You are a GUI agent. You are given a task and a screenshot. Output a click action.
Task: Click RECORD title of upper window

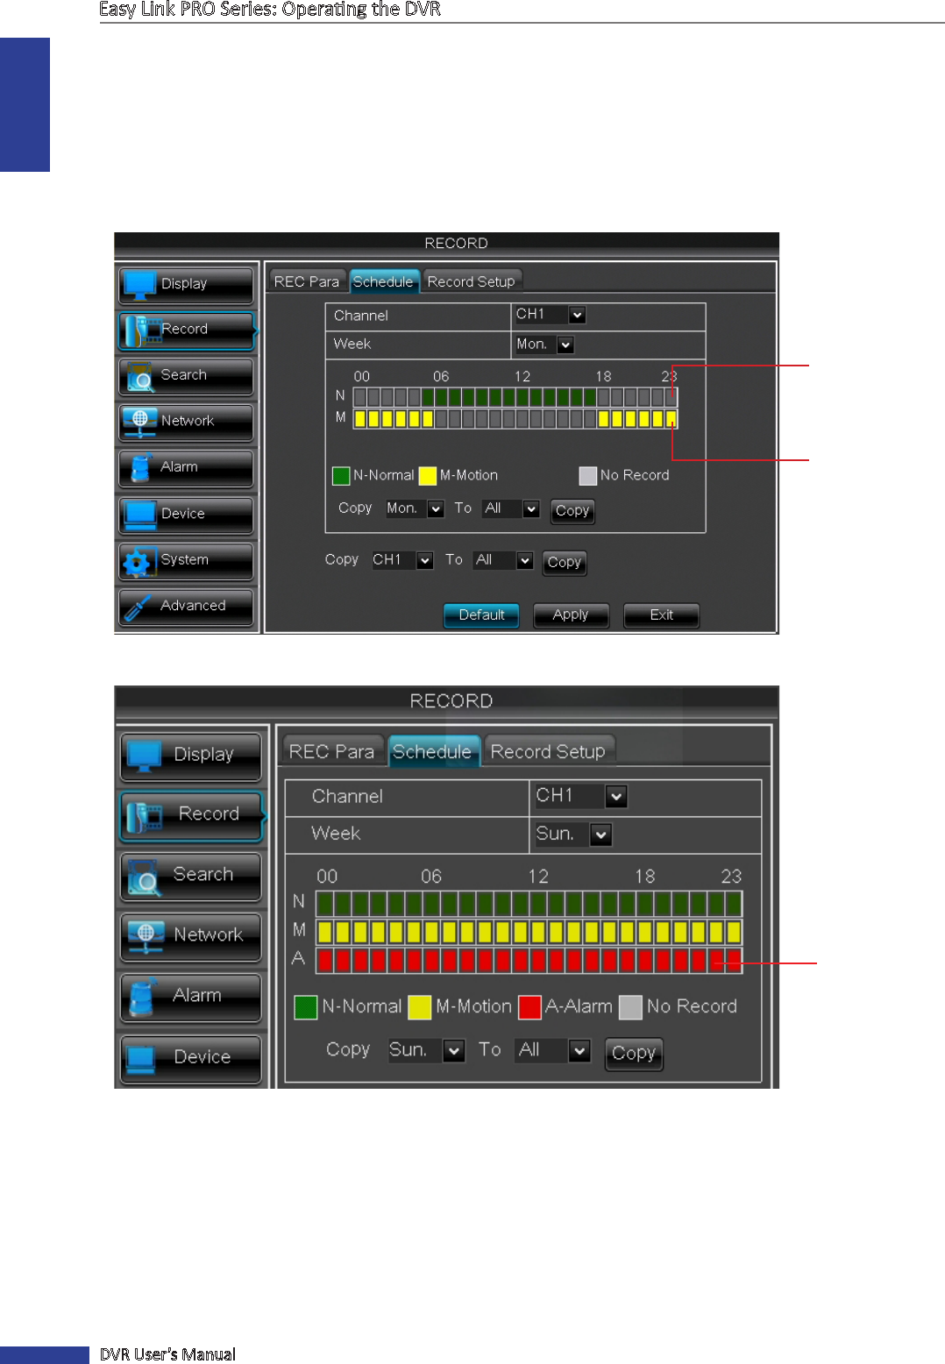[x=456, y=244]
